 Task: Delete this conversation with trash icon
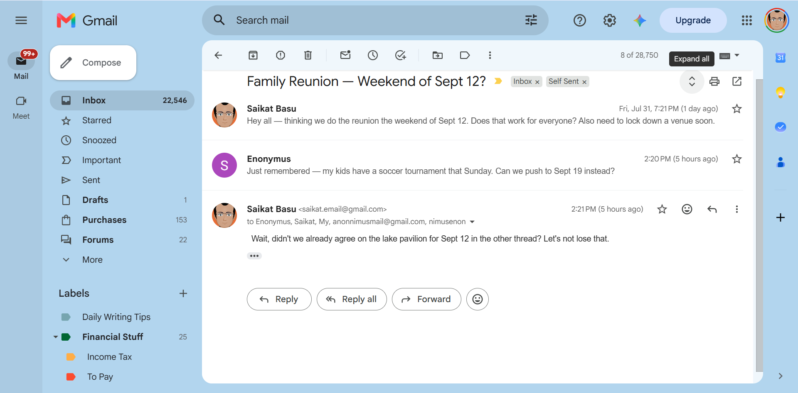pyautogui.click(x=308, y=55)
